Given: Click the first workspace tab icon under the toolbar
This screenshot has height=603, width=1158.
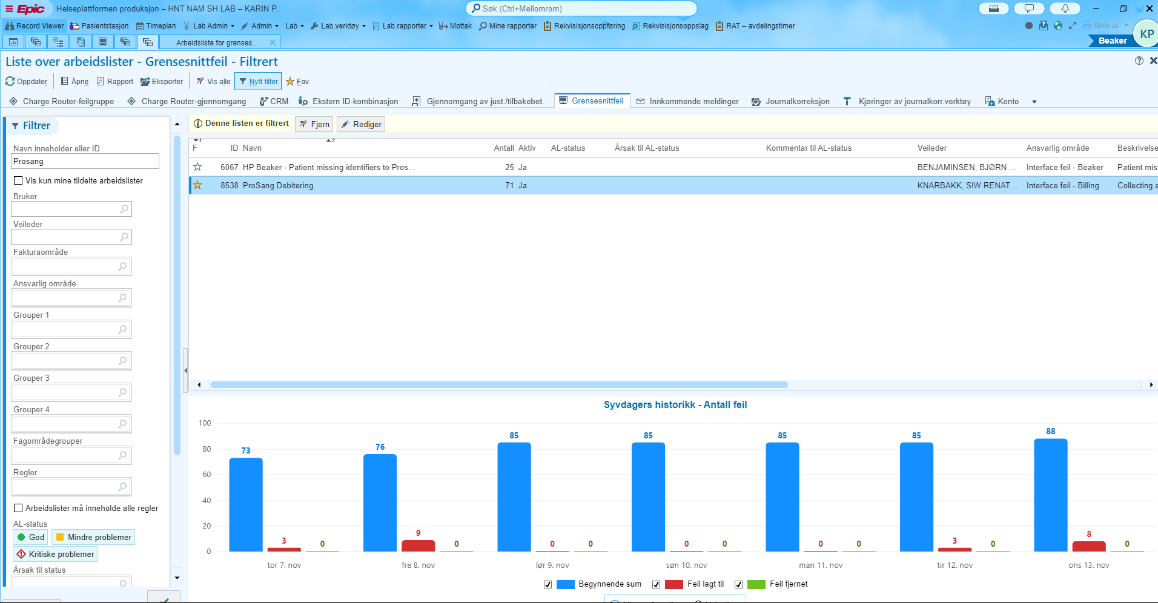Looking at the screenshot, I should click(13, 42).
